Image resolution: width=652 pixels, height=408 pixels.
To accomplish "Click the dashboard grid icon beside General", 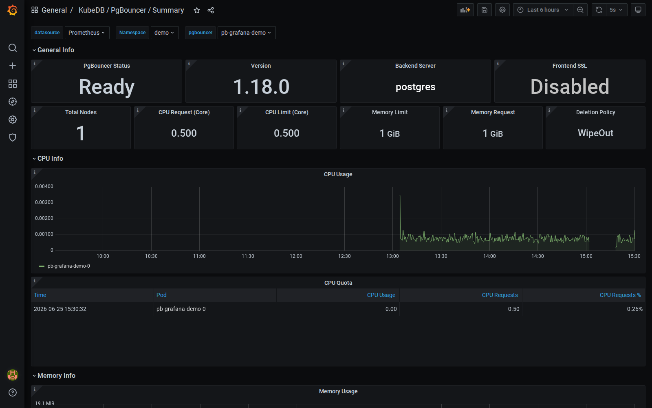I will (x=35, y=10).
